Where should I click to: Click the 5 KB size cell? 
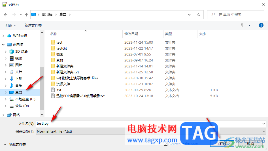pyautogui.click(x=214, y=96)
